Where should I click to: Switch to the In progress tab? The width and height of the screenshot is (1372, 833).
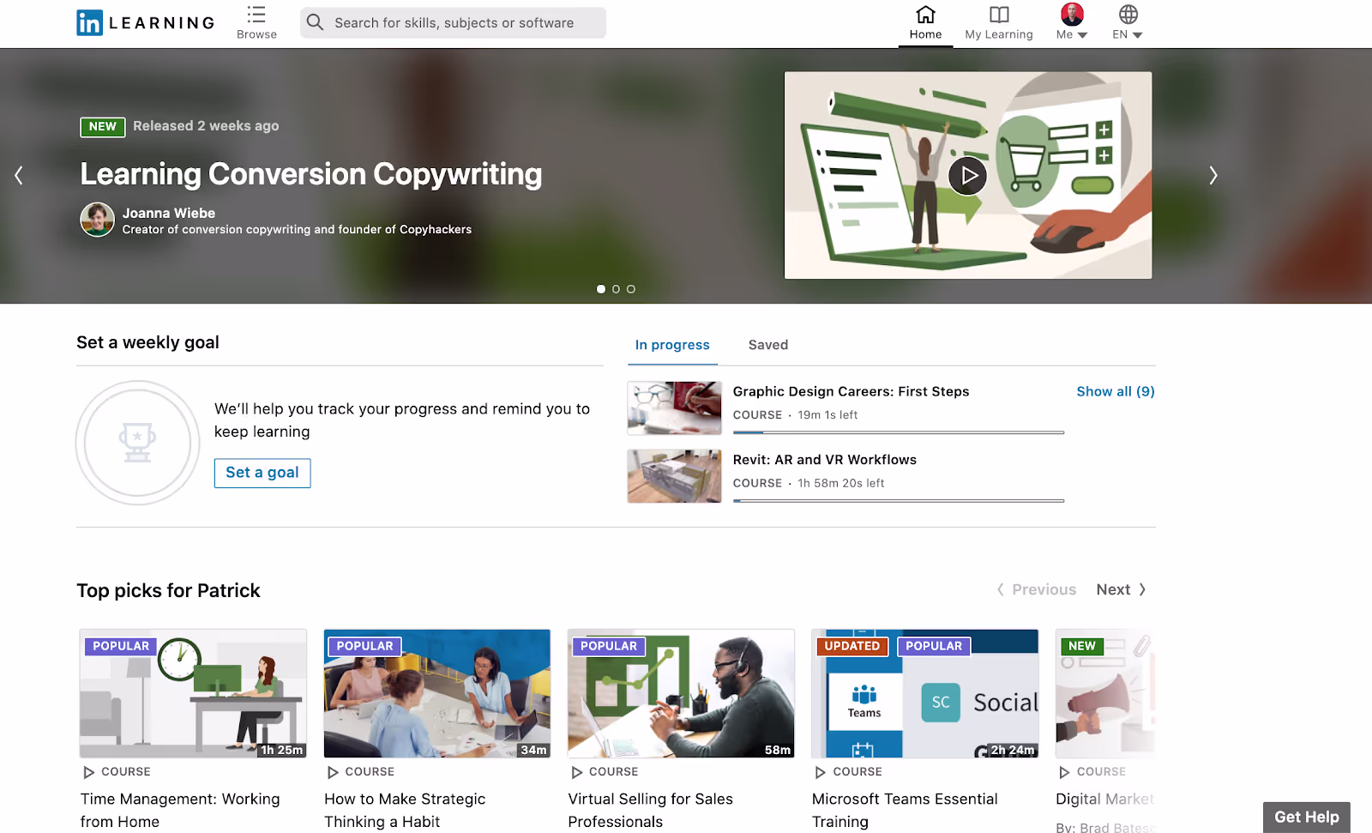672,345
